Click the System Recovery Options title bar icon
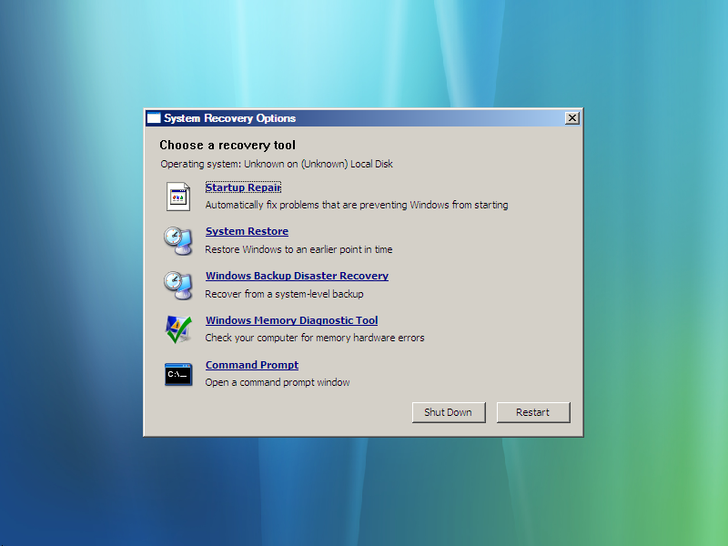This screenshot has height=546, width=728. coord(154,117)
